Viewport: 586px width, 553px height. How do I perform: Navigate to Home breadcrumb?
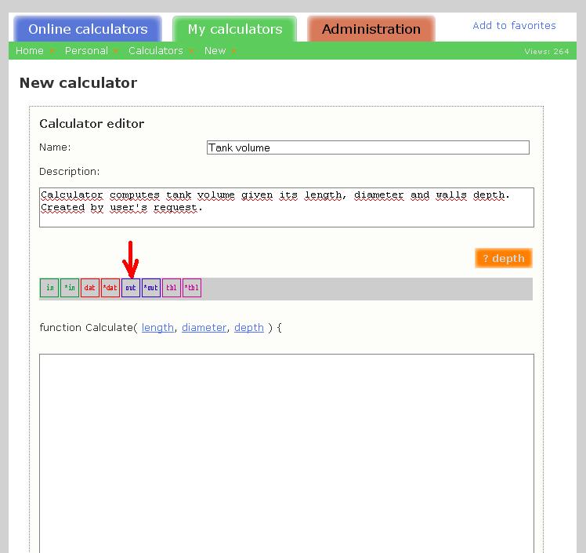click(x=30, y=50)
